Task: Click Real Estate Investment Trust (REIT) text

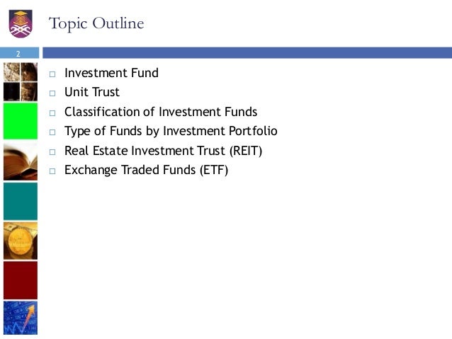Action: coord(164,151)
